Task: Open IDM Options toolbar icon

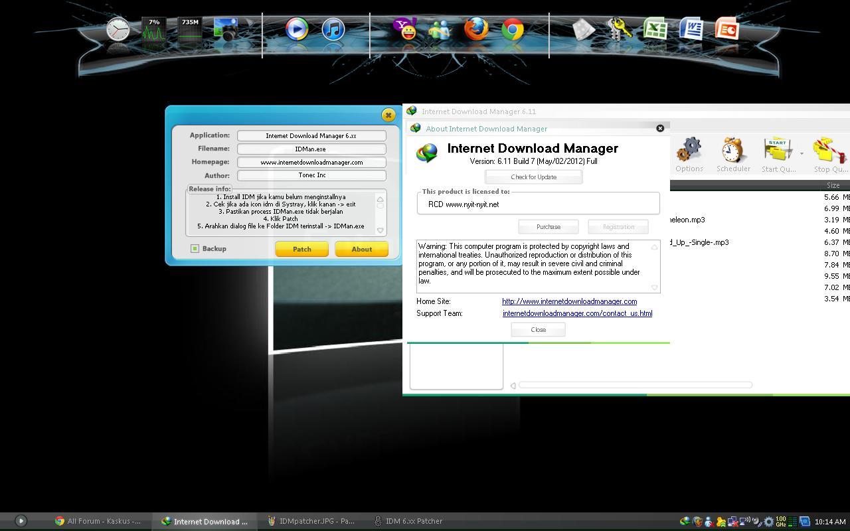Action: point(689,155)
